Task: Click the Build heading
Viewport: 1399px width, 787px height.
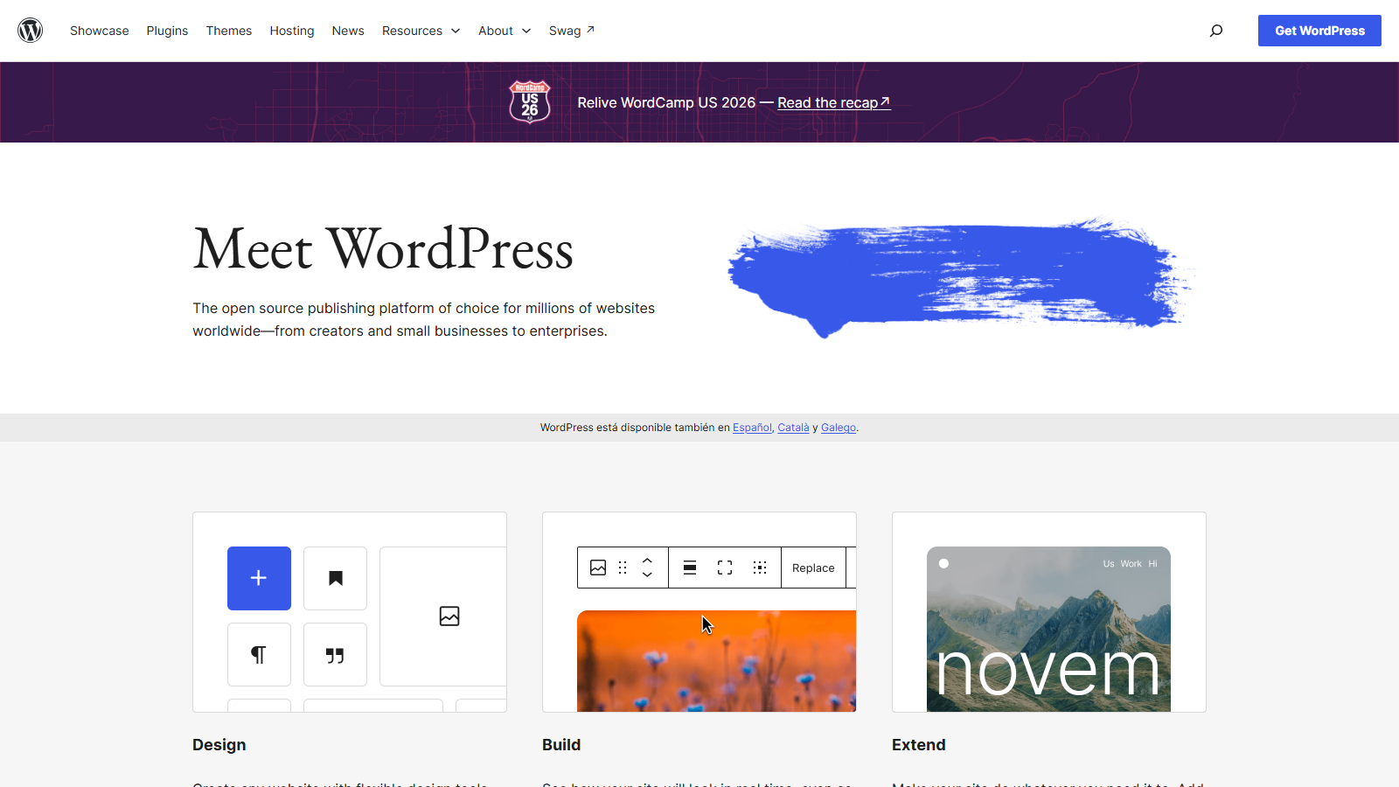Action: click(561, 745)
